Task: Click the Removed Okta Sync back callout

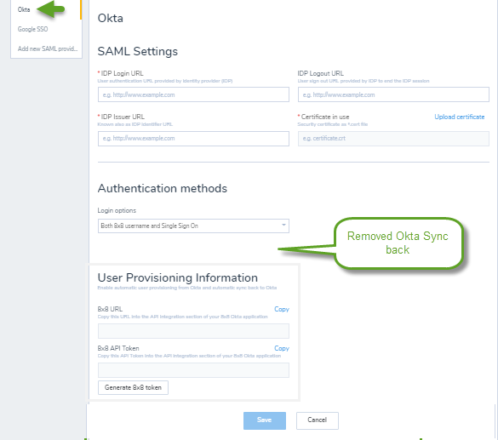Action: point(398,243)
